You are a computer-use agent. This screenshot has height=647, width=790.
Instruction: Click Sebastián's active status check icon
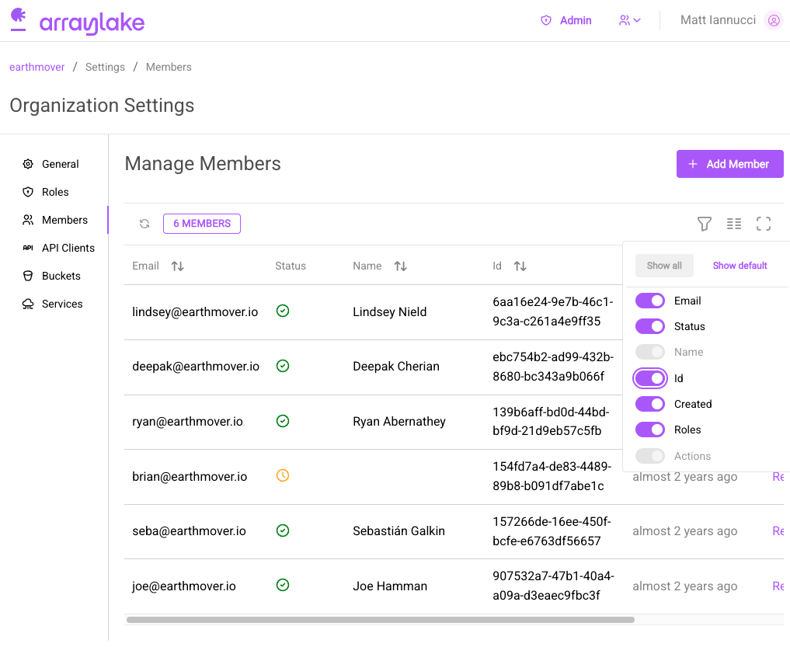(x=283, y=530)
